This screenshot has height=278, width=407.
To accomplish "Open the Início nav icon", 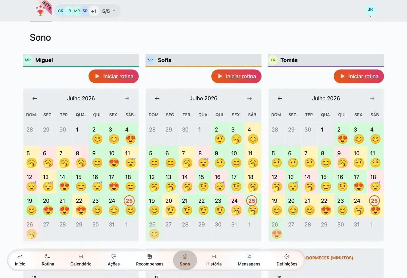I will (x=20, y=257).
